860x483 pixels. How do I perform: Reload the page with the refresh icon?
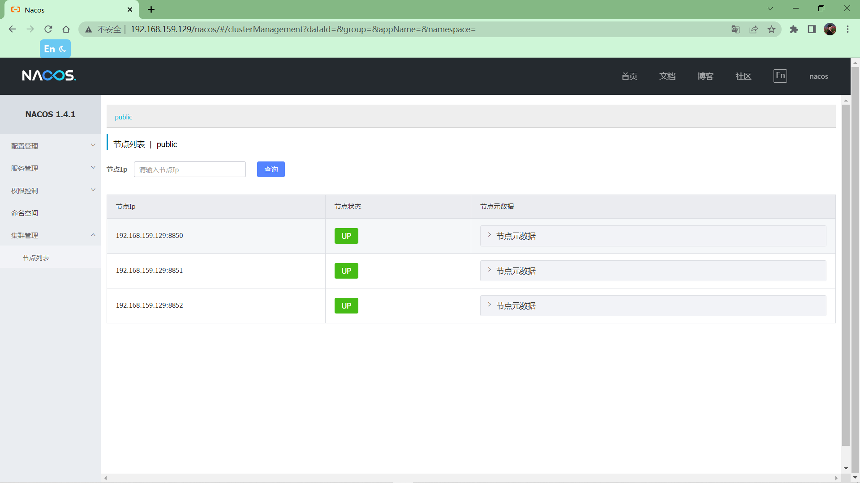pos(48,29)
